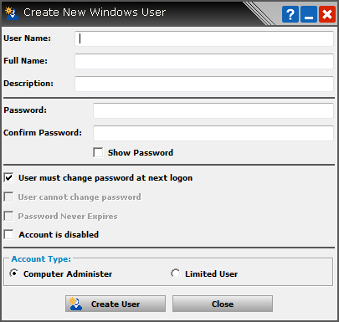Screen dimensions: 339x322
Task: Minimize the Create New Windows User dialog
Action: (309, 14)
